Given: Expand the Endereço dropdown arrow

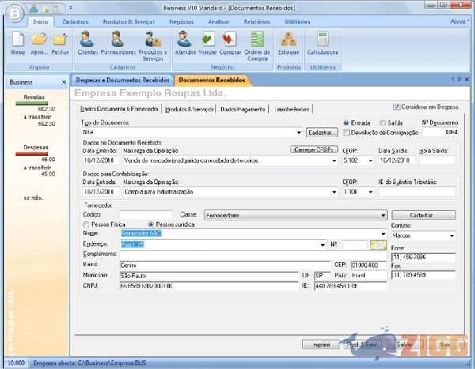Looking at the screenshot, I should pyautogui.click(x=323, y=245).
